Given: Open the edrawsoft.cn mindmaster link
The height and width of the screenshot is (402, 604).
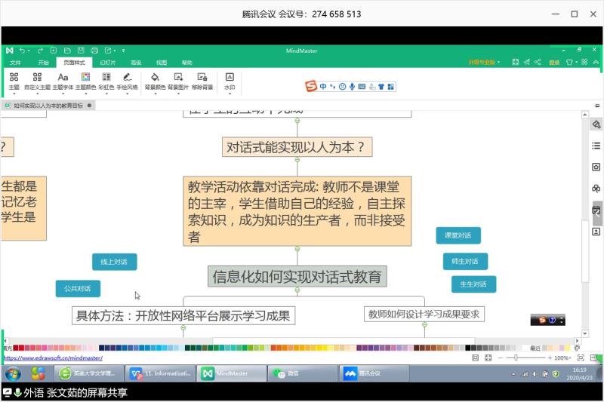Looking at the screenshot, I should click(53, 358).
